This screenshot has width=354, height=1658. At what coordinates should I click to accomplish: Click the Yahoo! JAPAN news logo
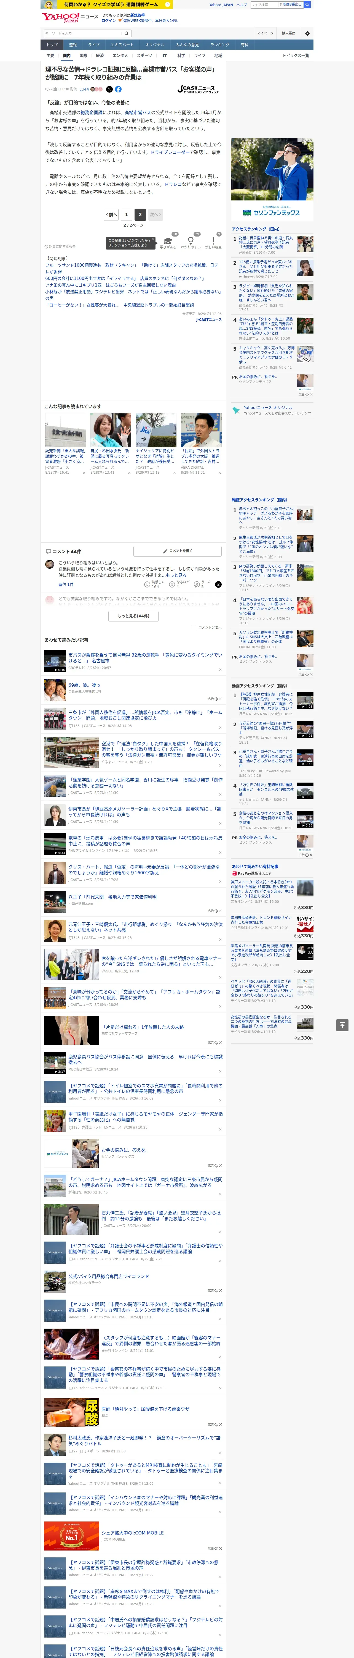(x=70, y=18)
